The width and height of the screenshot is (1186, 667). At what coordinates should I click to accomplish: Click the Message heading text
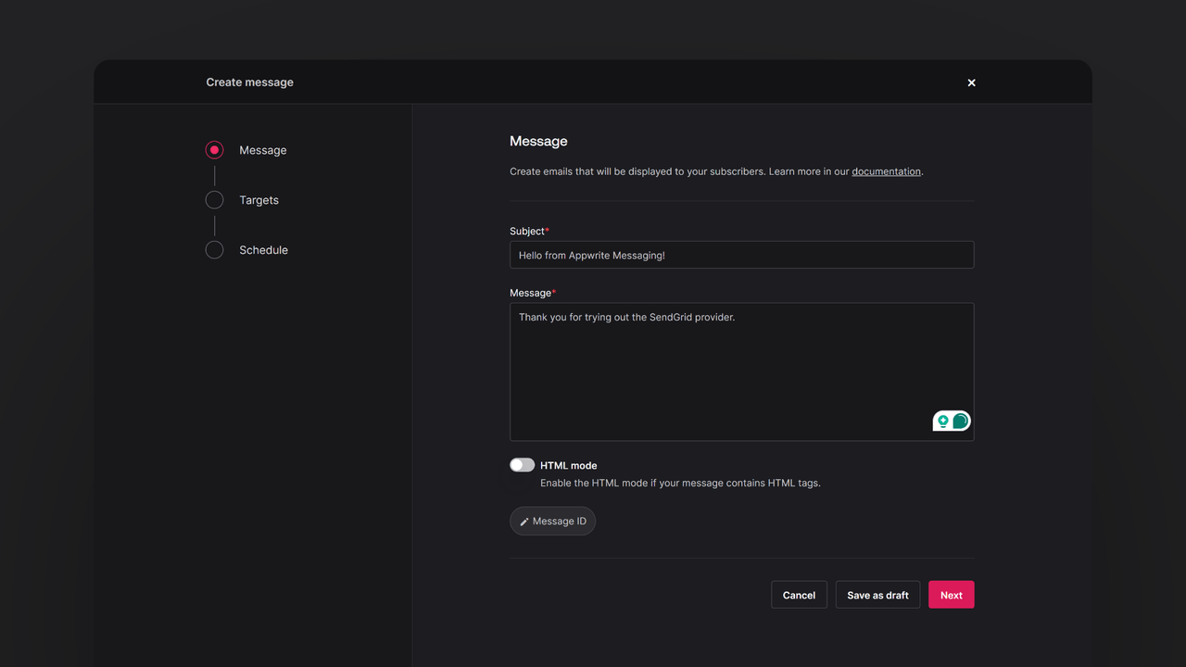pyautogui.click(x=538, y=141)
